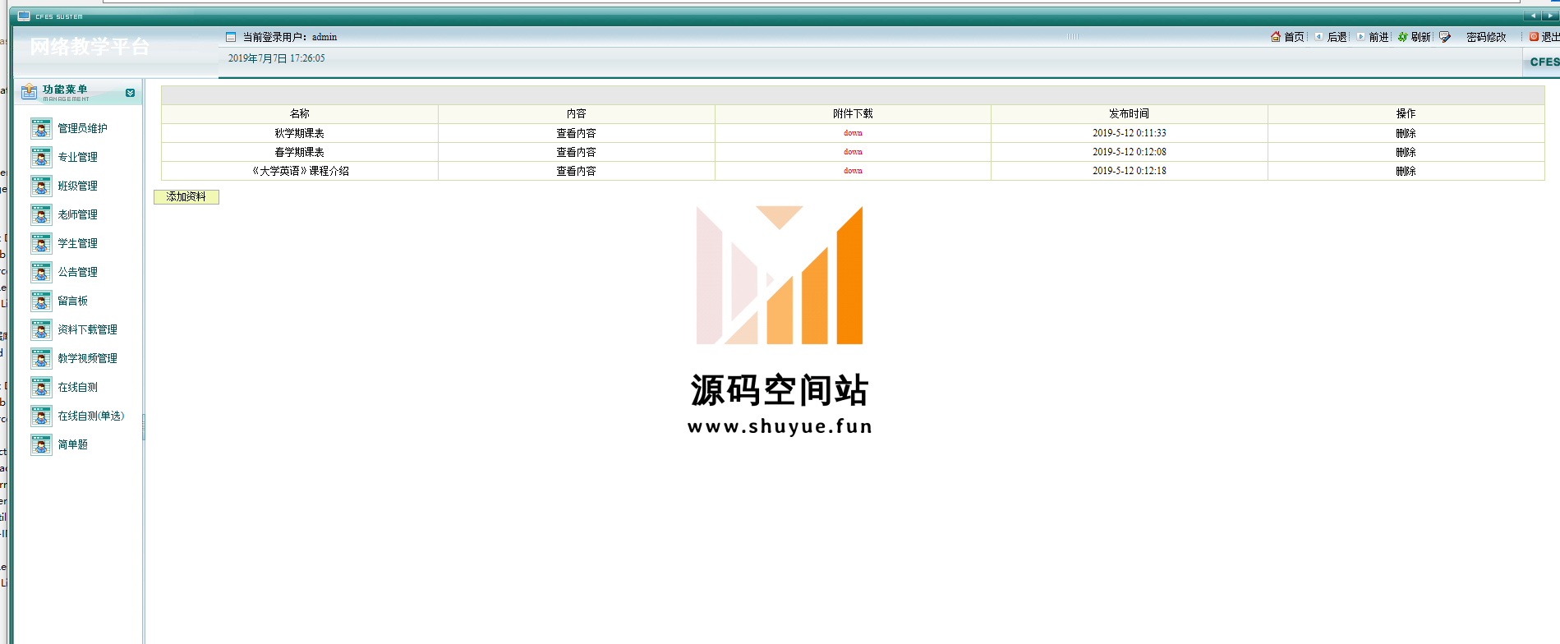Click the 发布时间 column header
This screenshot has width=1560, height=644.
pyautogui.click(x=1129, y=113)
